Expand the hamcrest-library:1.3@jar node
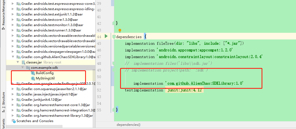296x129 pixels. pos(13,115)
